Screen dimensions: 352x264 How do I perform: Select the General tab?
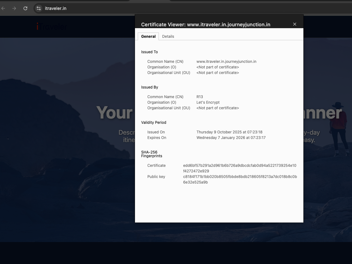point(148,37)
